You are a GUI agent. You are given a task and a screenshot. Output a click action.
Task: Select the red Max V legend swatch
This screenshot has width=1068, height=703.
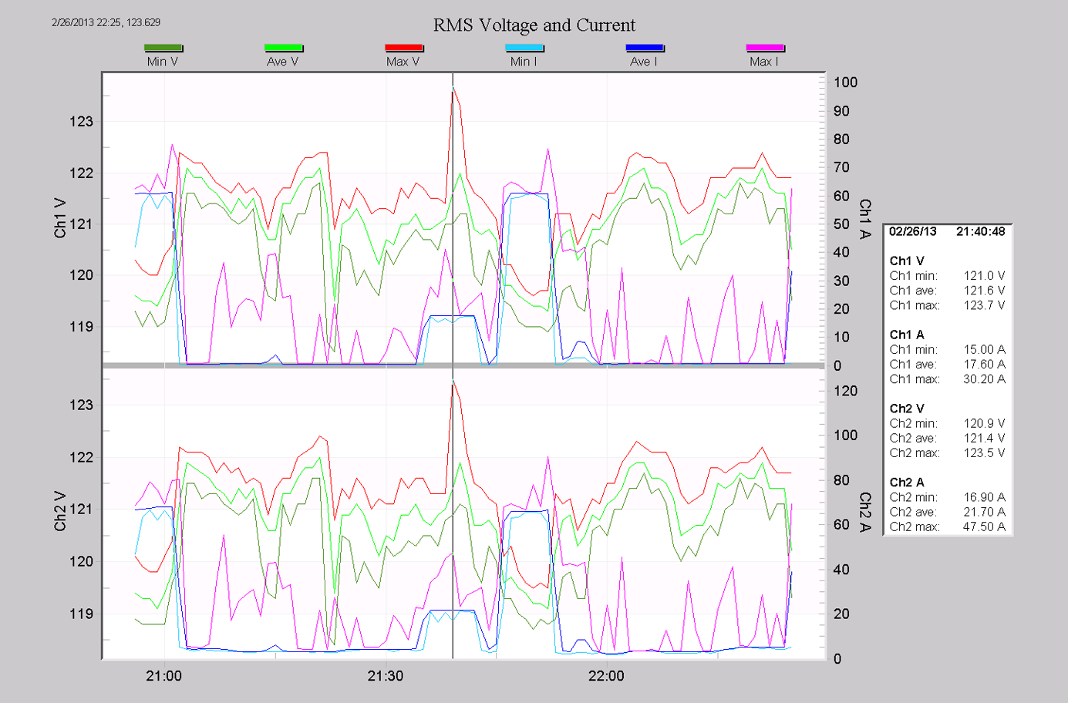point(404,48)
